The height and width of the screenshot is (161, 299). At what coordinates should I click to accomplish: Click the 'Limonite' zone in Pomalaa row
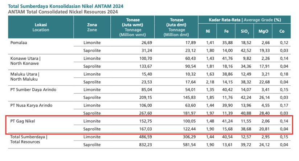click(92, 43)
